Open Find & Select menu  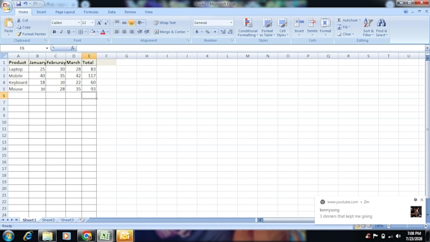click(381, 27)
